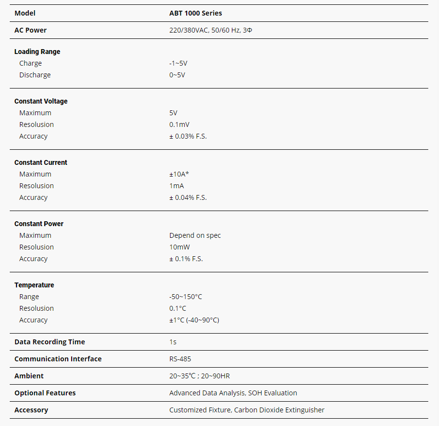Select the Constant Voltage resolution "0.1mV"
The width and height of the screenshot is (439, 426).
180,124
